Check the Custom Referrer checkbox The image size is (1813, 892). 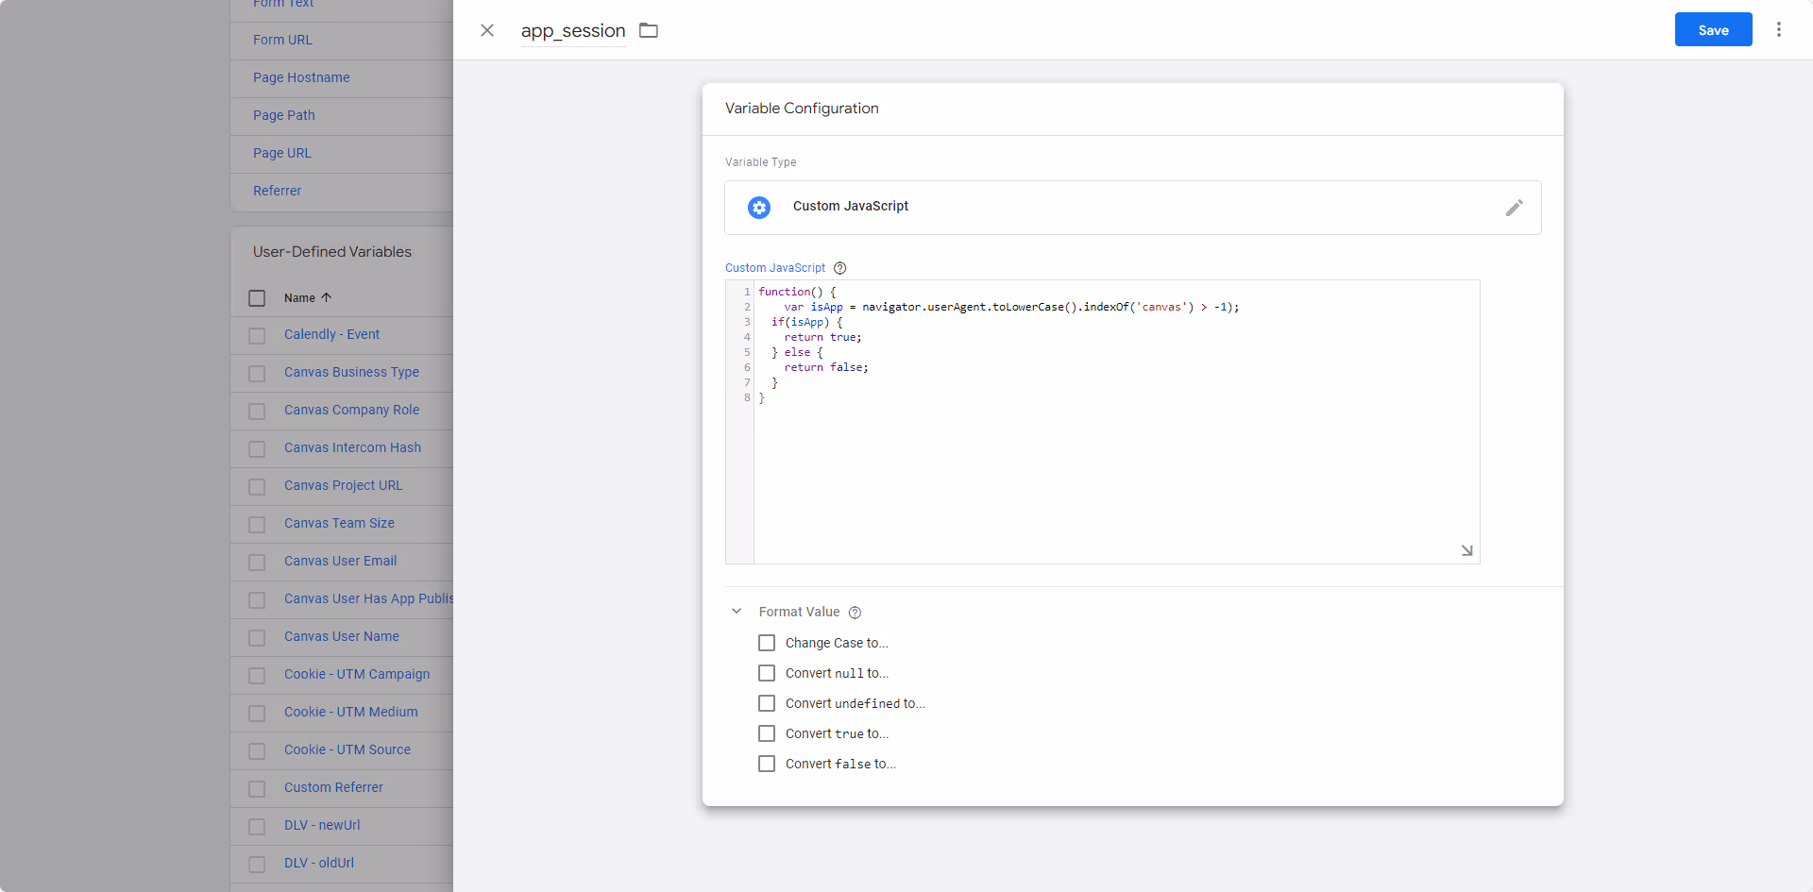tap(257, 789)
